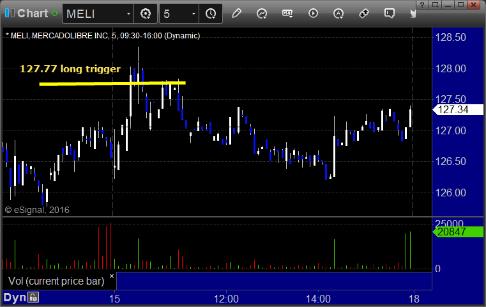The image size is (486, 307).
Task: Open the alerts circled-A icon
Action: tap(338, 13)
